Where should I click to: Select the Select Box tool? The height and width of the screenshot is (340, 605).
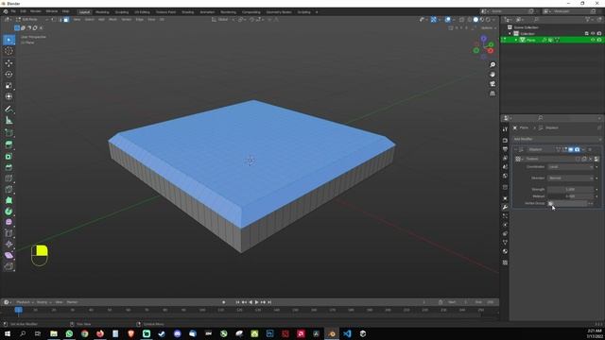coord(9,40)
